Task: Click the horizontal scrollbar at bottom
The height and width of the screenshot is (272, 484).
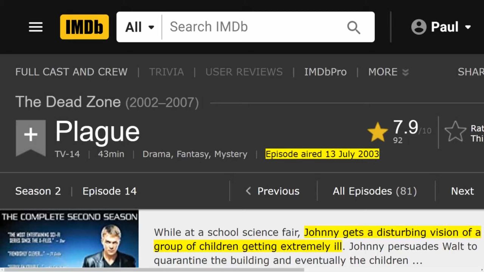Action: click(x=151, y=270)
